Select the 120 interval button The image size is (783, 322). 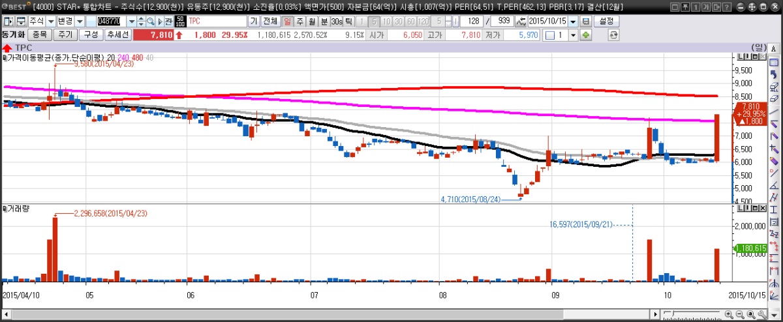[x=423, y=22]
